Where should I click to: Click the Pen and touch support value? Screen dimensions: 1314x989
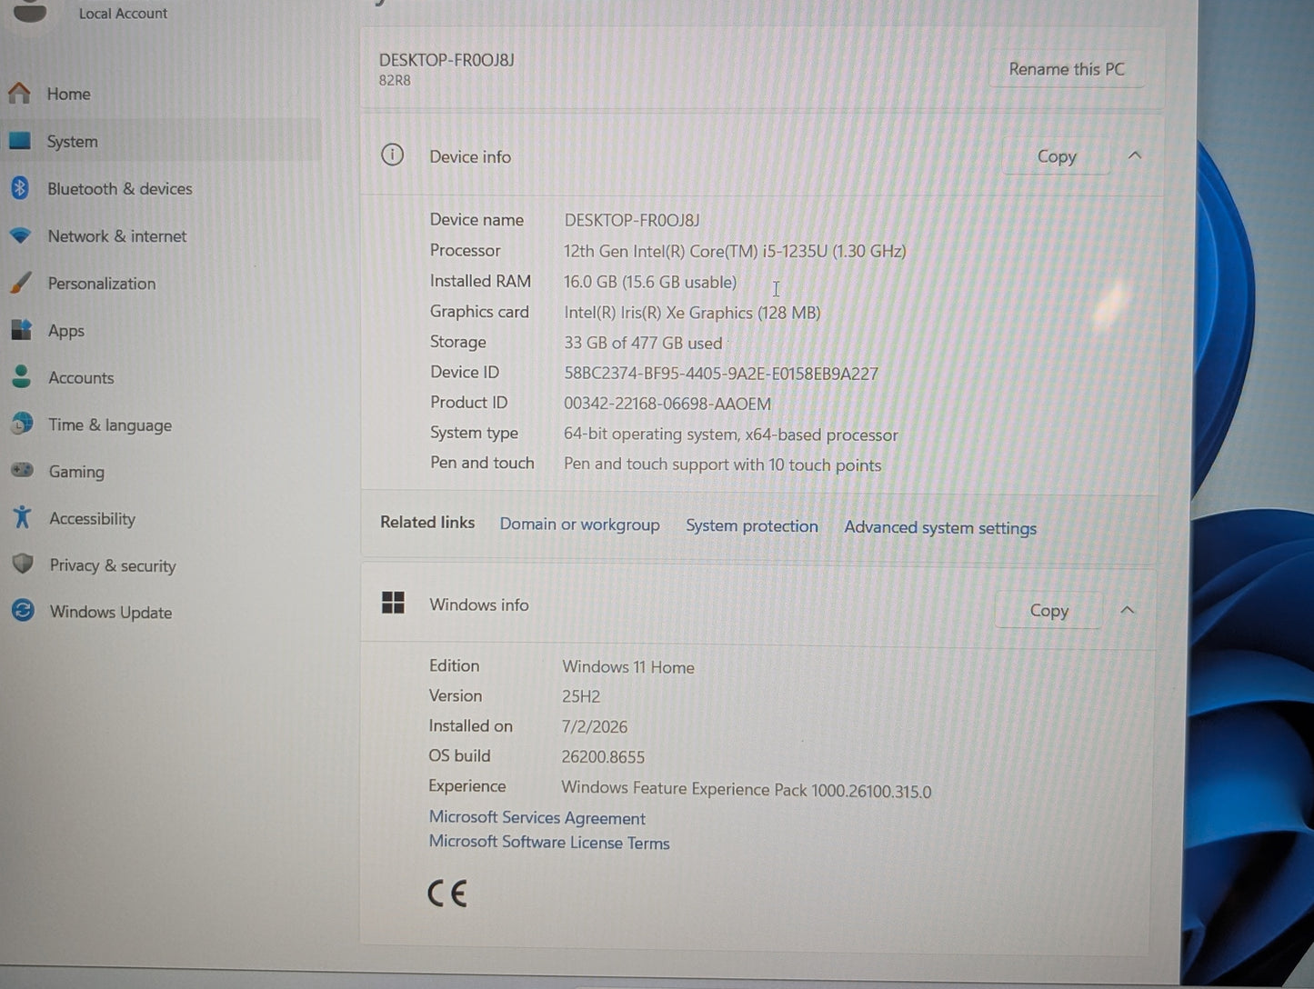point(722,465)
